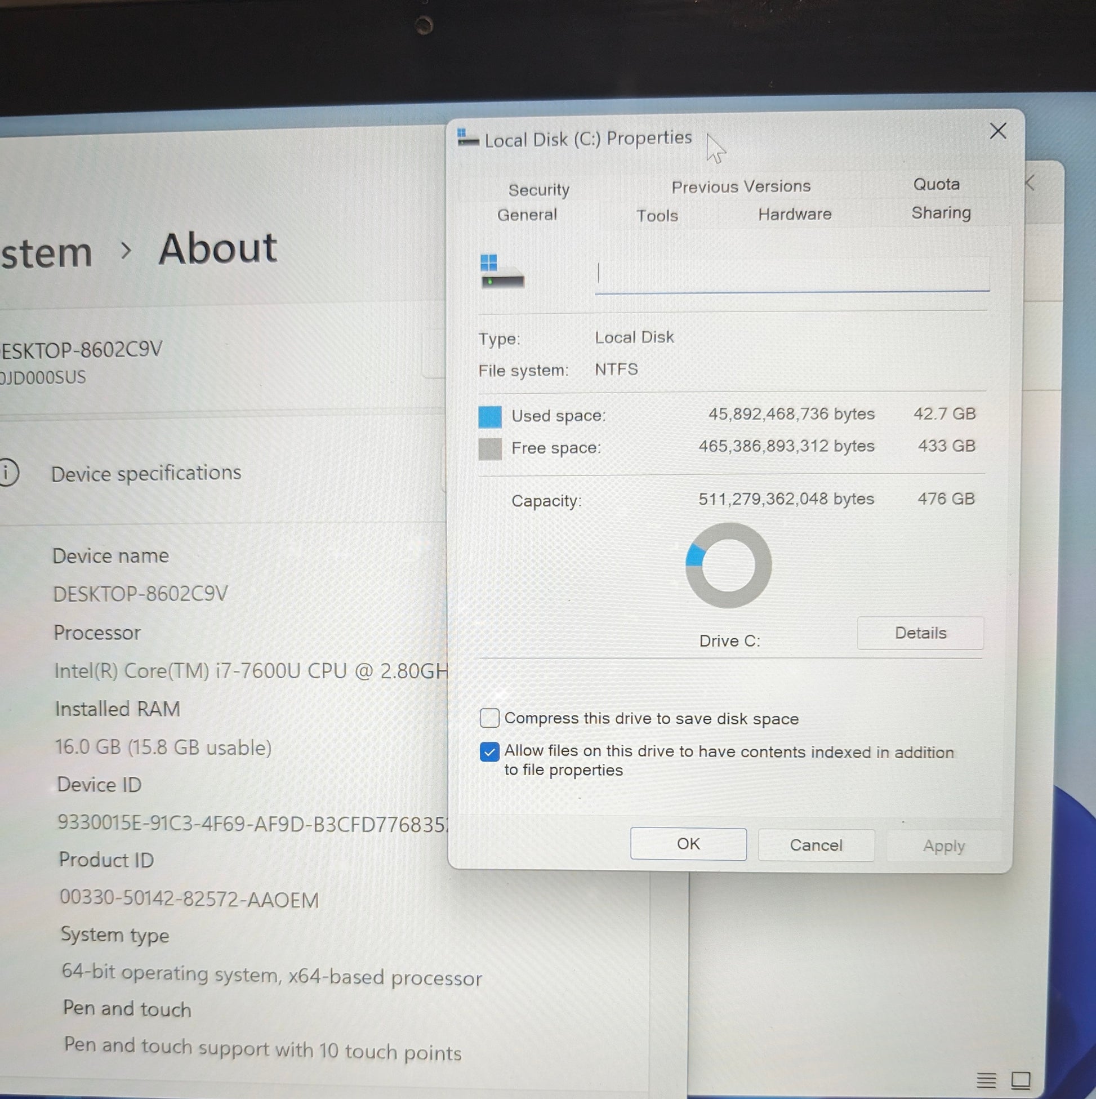The image size is (1096, 1099).
Task: Click 465,386,893,312 bytes free value
Action: [786, 446]
